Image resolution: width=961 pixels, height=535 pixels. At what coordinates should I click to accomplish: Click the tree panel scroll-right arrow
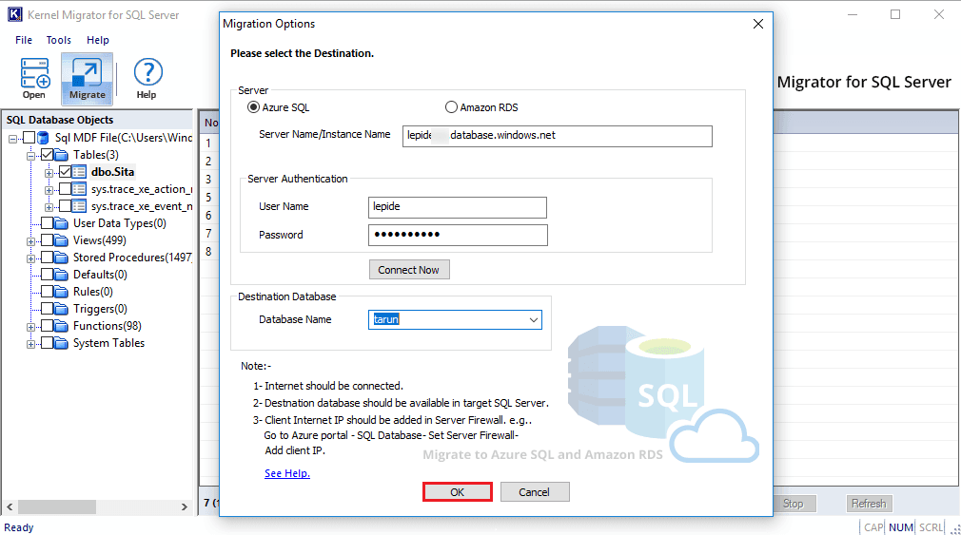pyautogui.click(x=184, y=506)
